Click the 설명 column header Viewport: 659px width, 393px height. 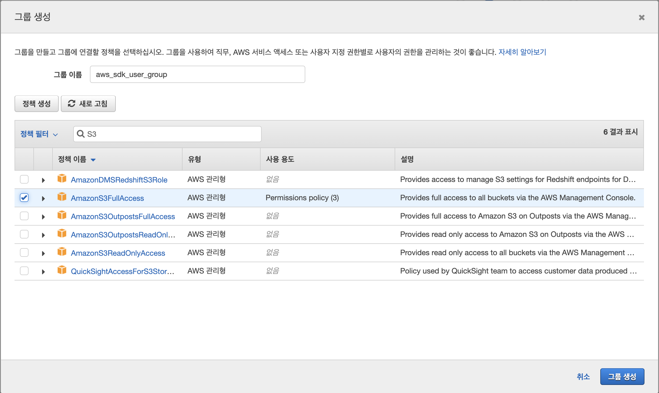coord(407,159)
